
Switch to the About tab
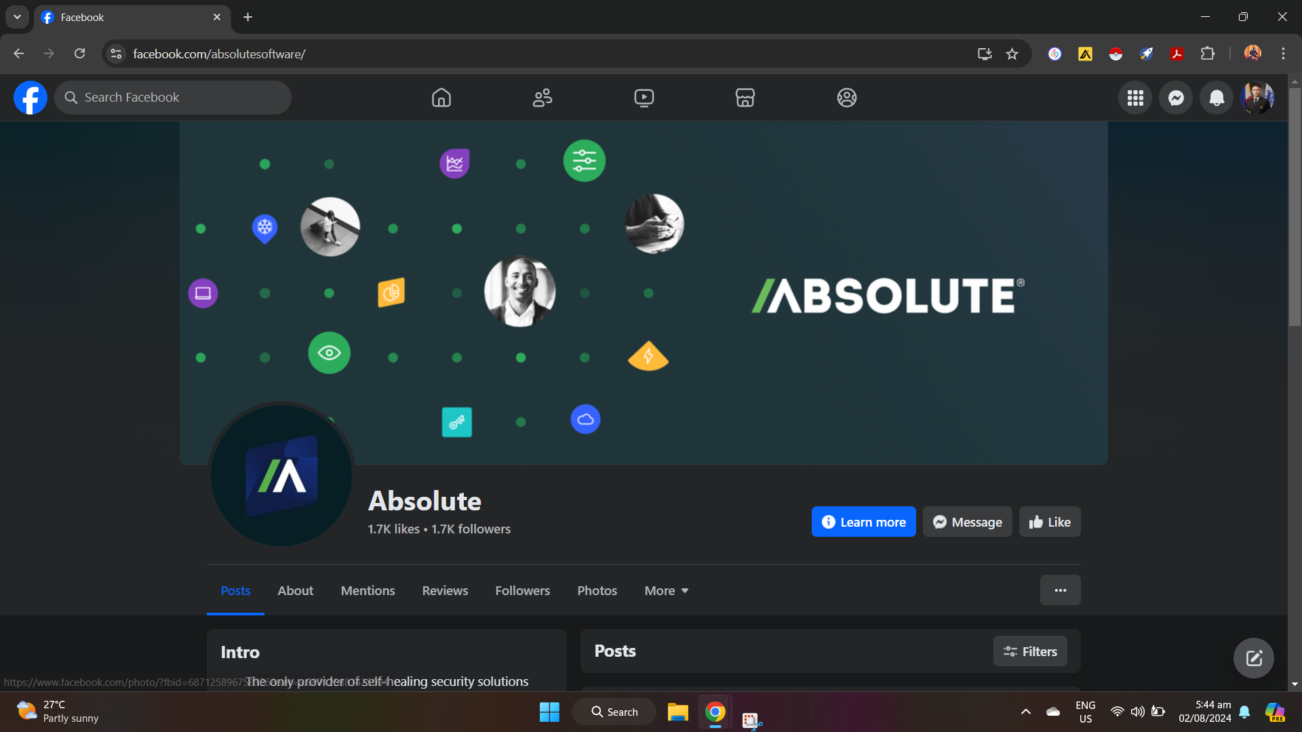coord(295,590)
